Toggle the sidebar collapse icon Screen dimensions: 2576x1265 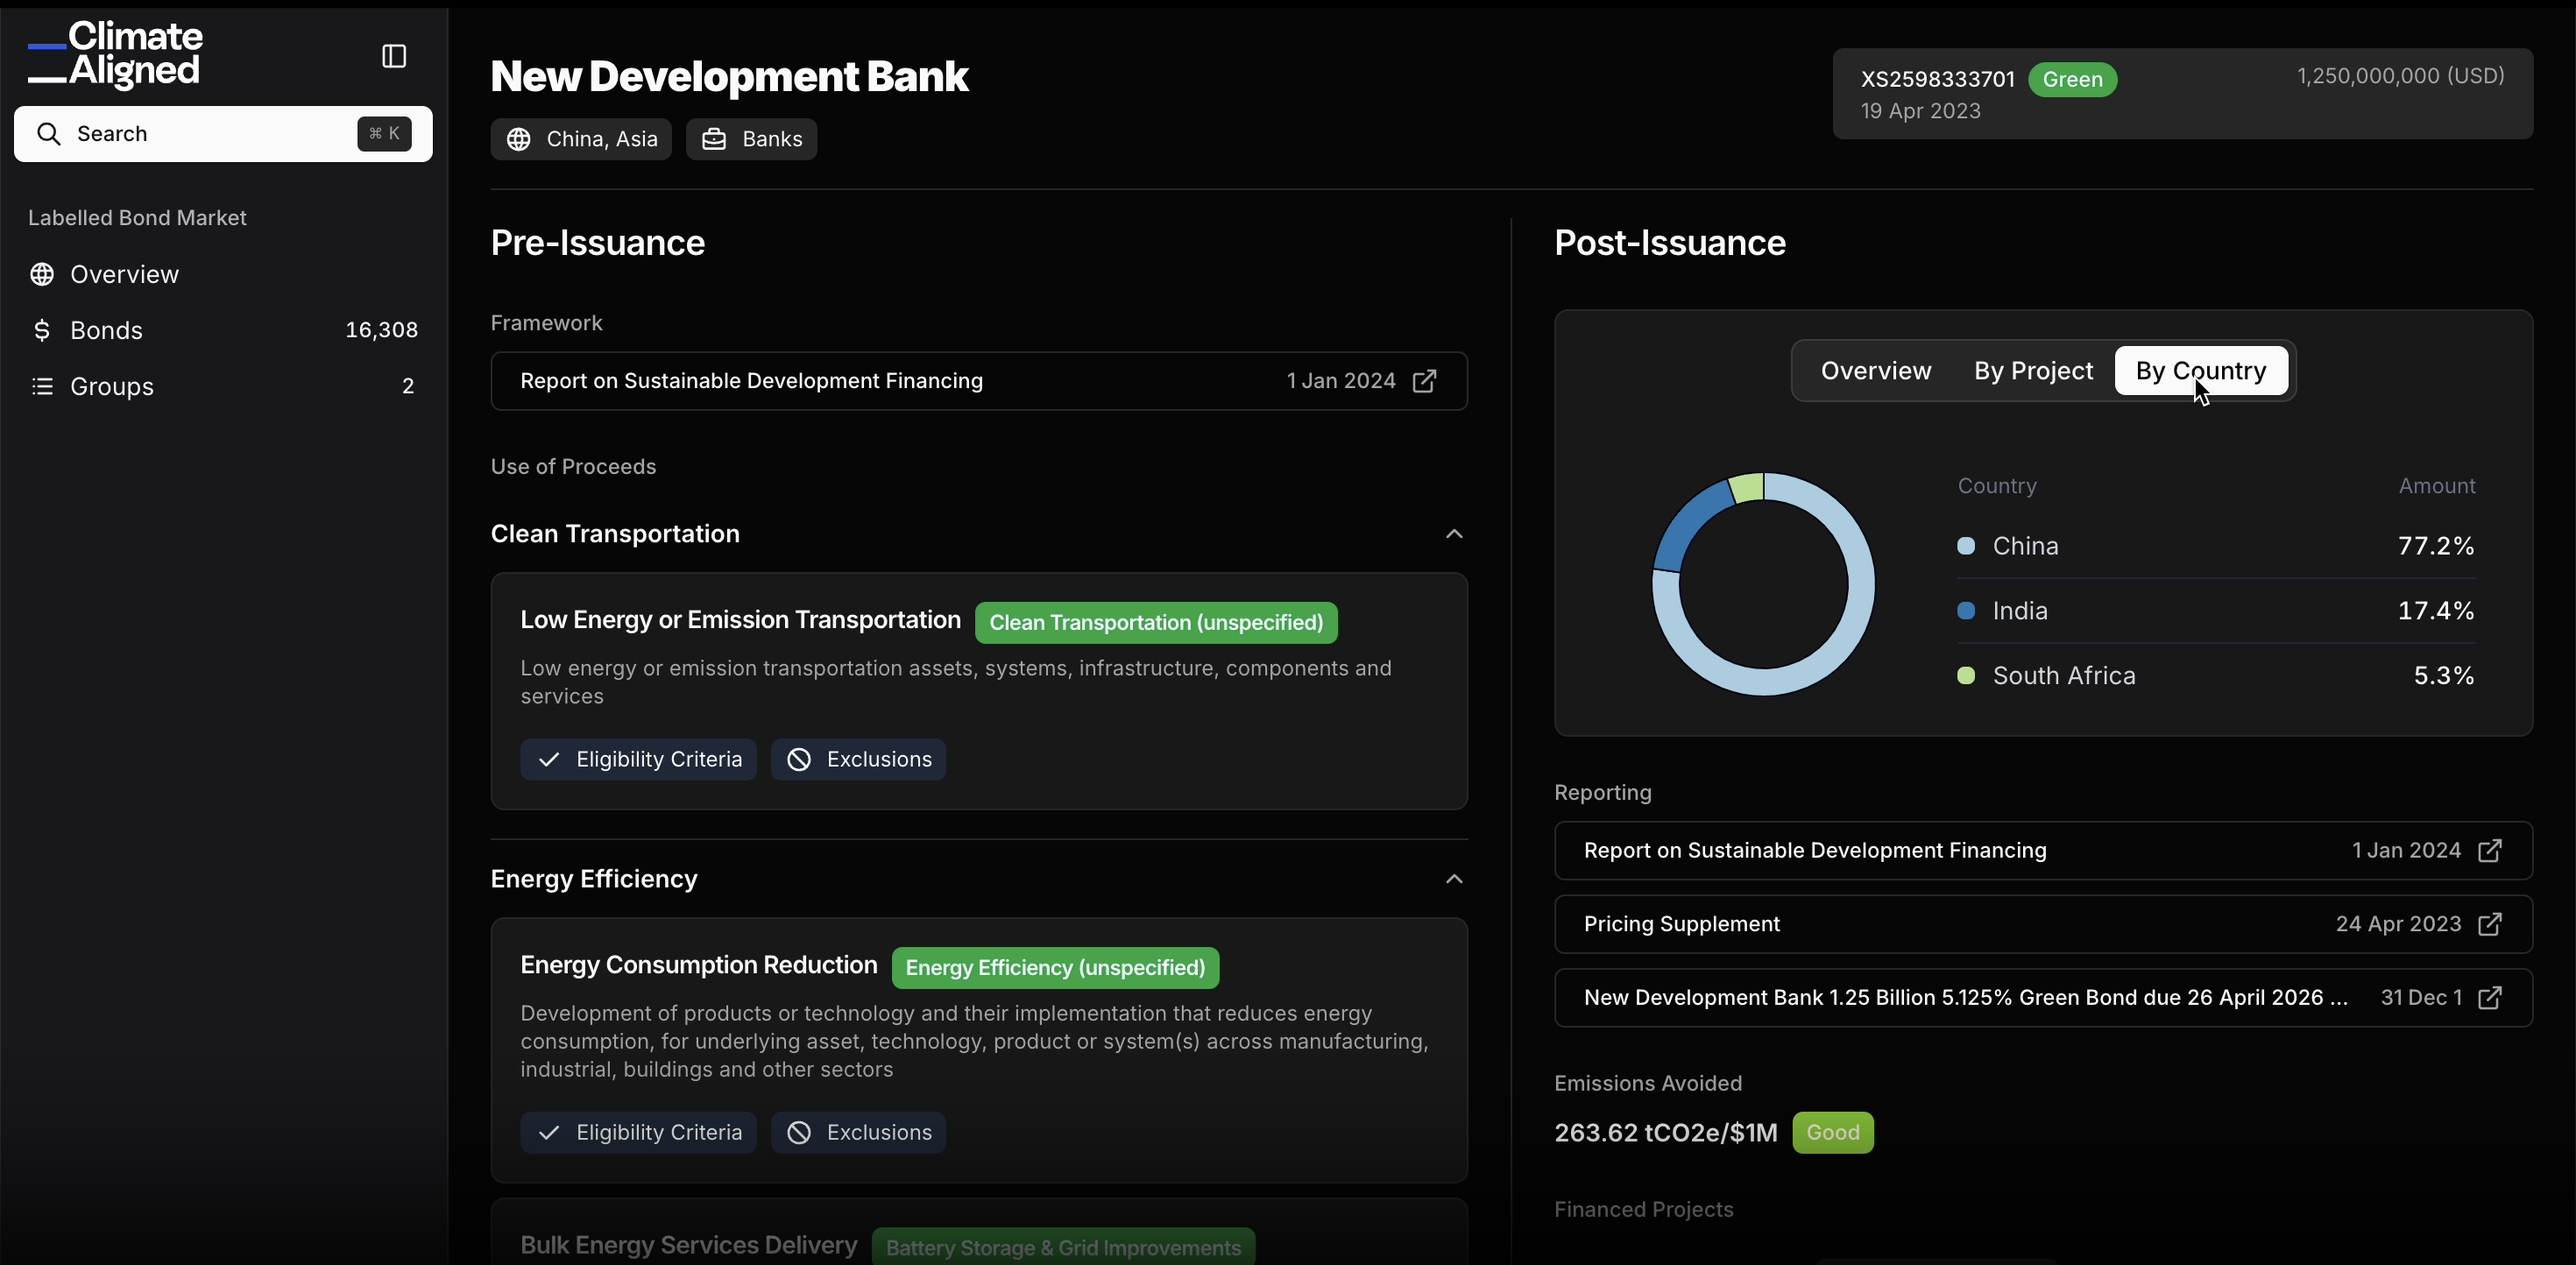click(x=394, y=56)
